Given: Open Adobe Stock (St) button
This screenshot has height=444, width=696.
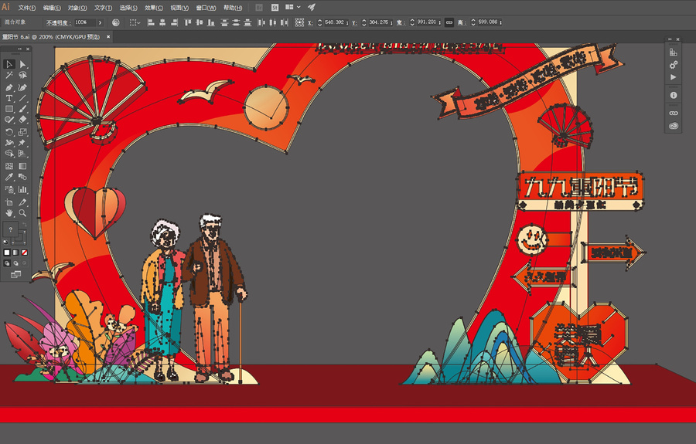Looking at the screenshot, I should pyautogui.click(x=275, y=7).
